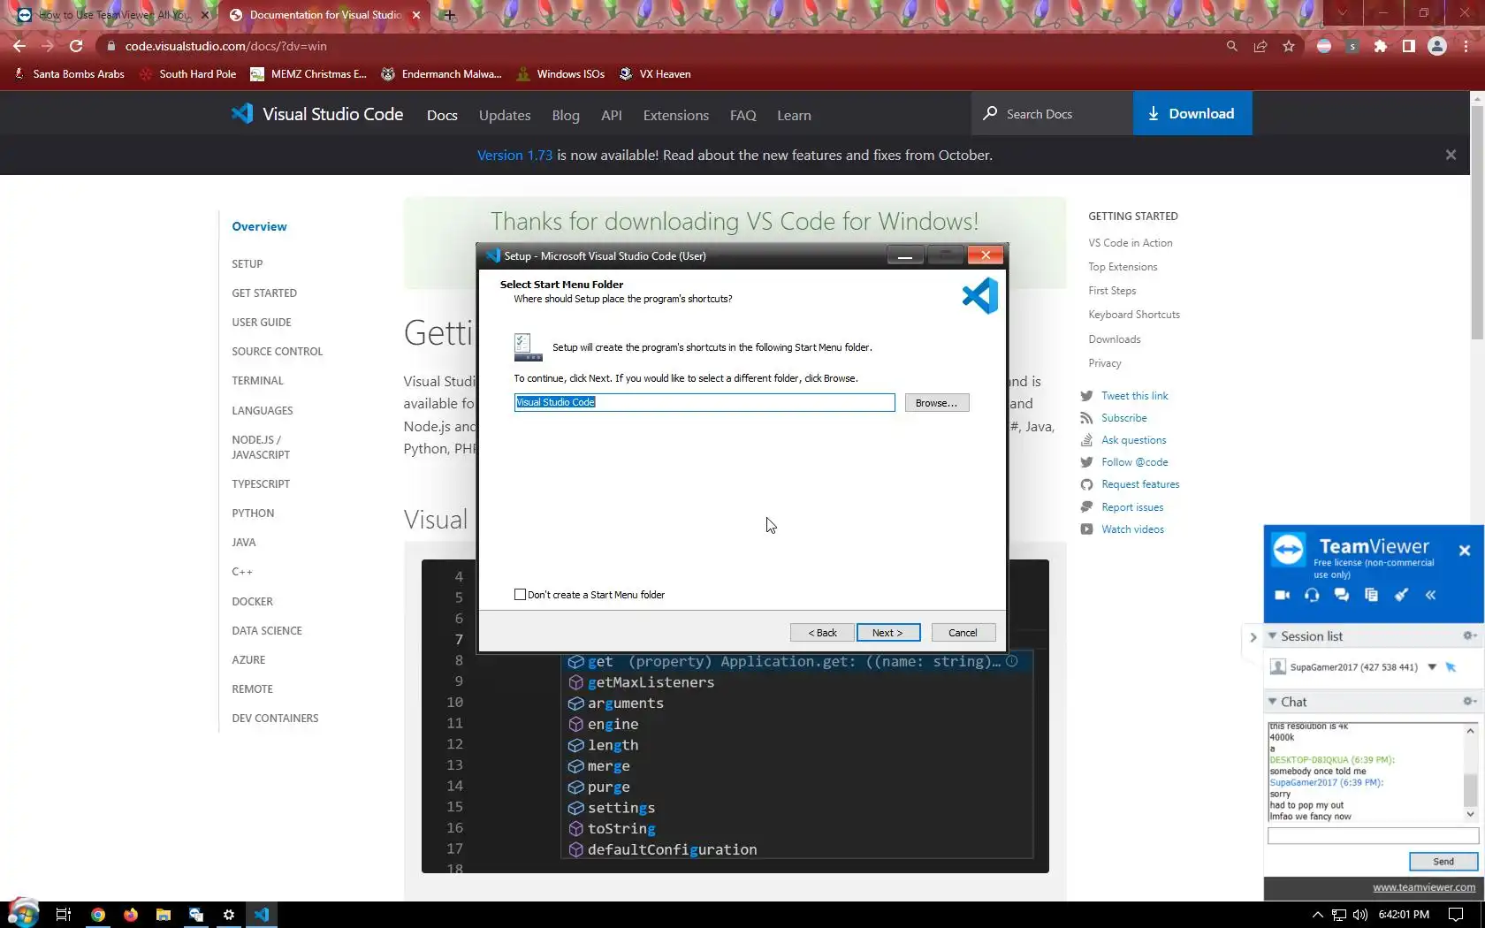The height and width of the screenshot is (928, 1485).
Task: Open the Extensions nav item
Action: tap(676, 115)
